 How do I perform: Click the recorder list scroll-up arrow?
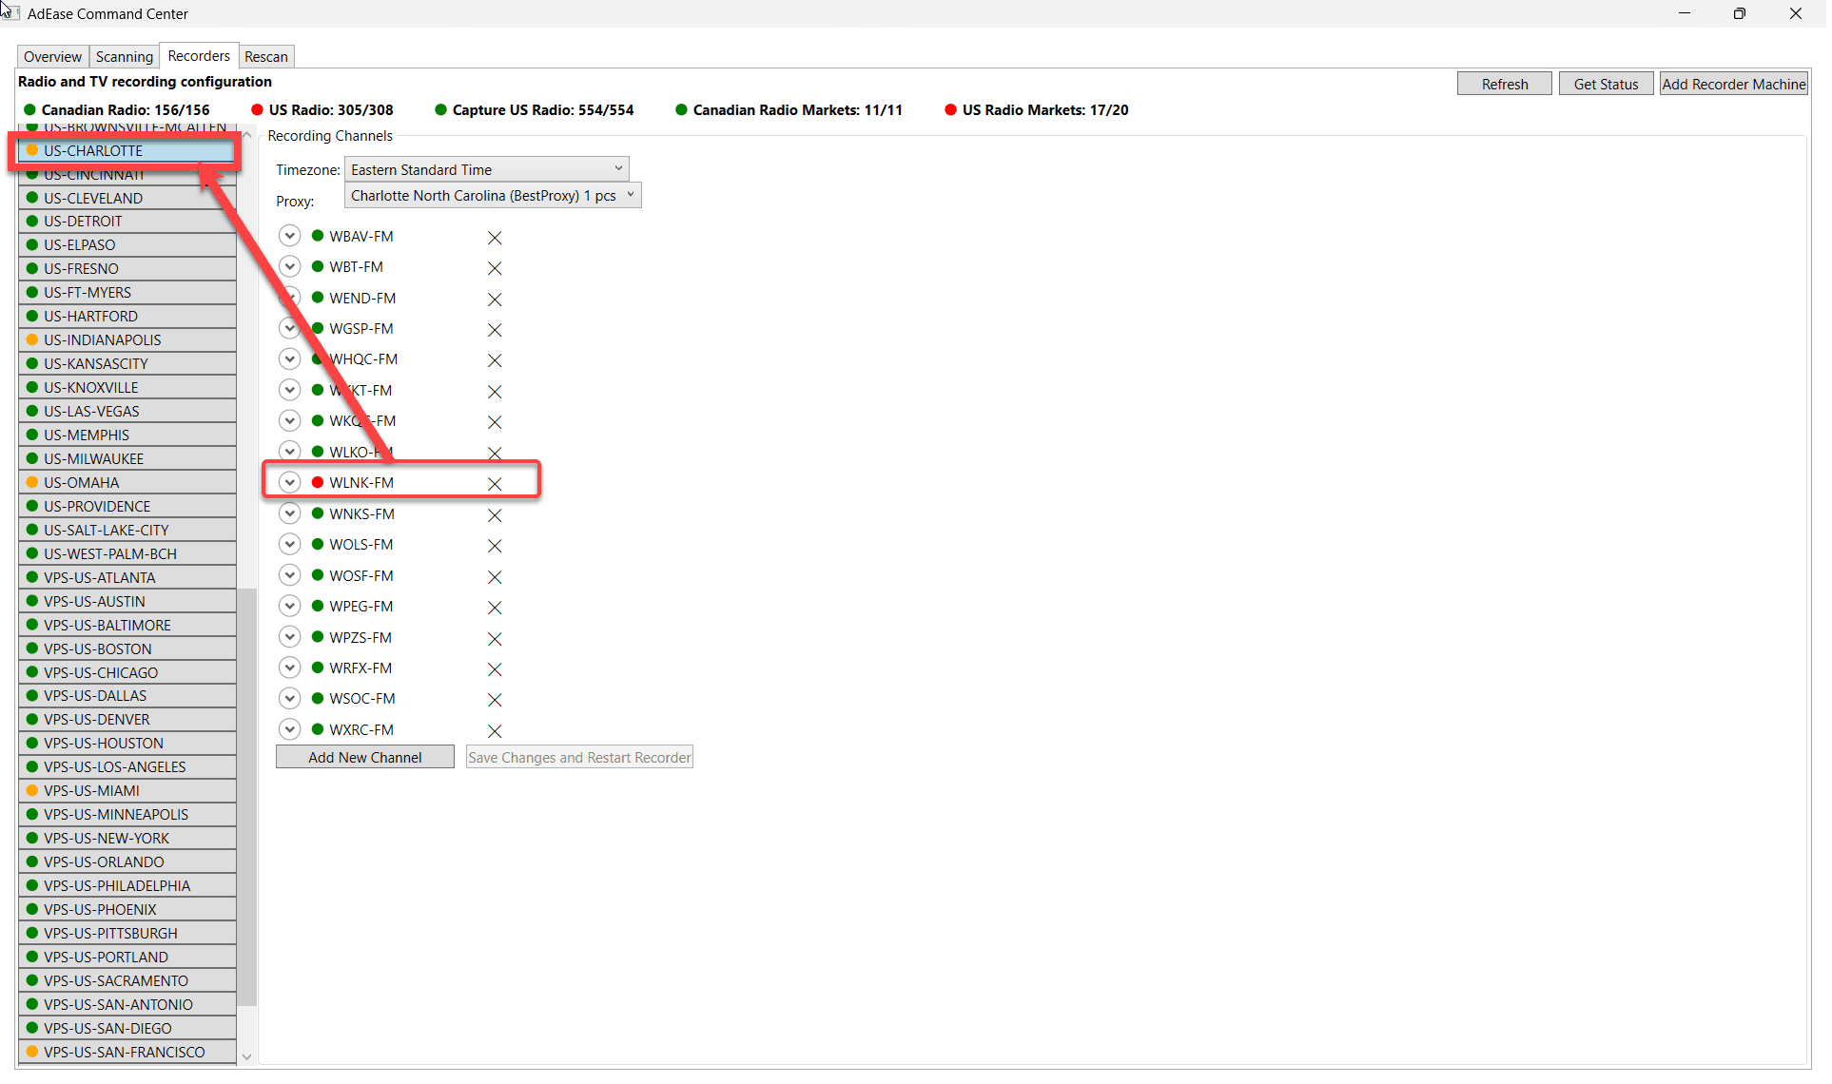click(246, 135)
